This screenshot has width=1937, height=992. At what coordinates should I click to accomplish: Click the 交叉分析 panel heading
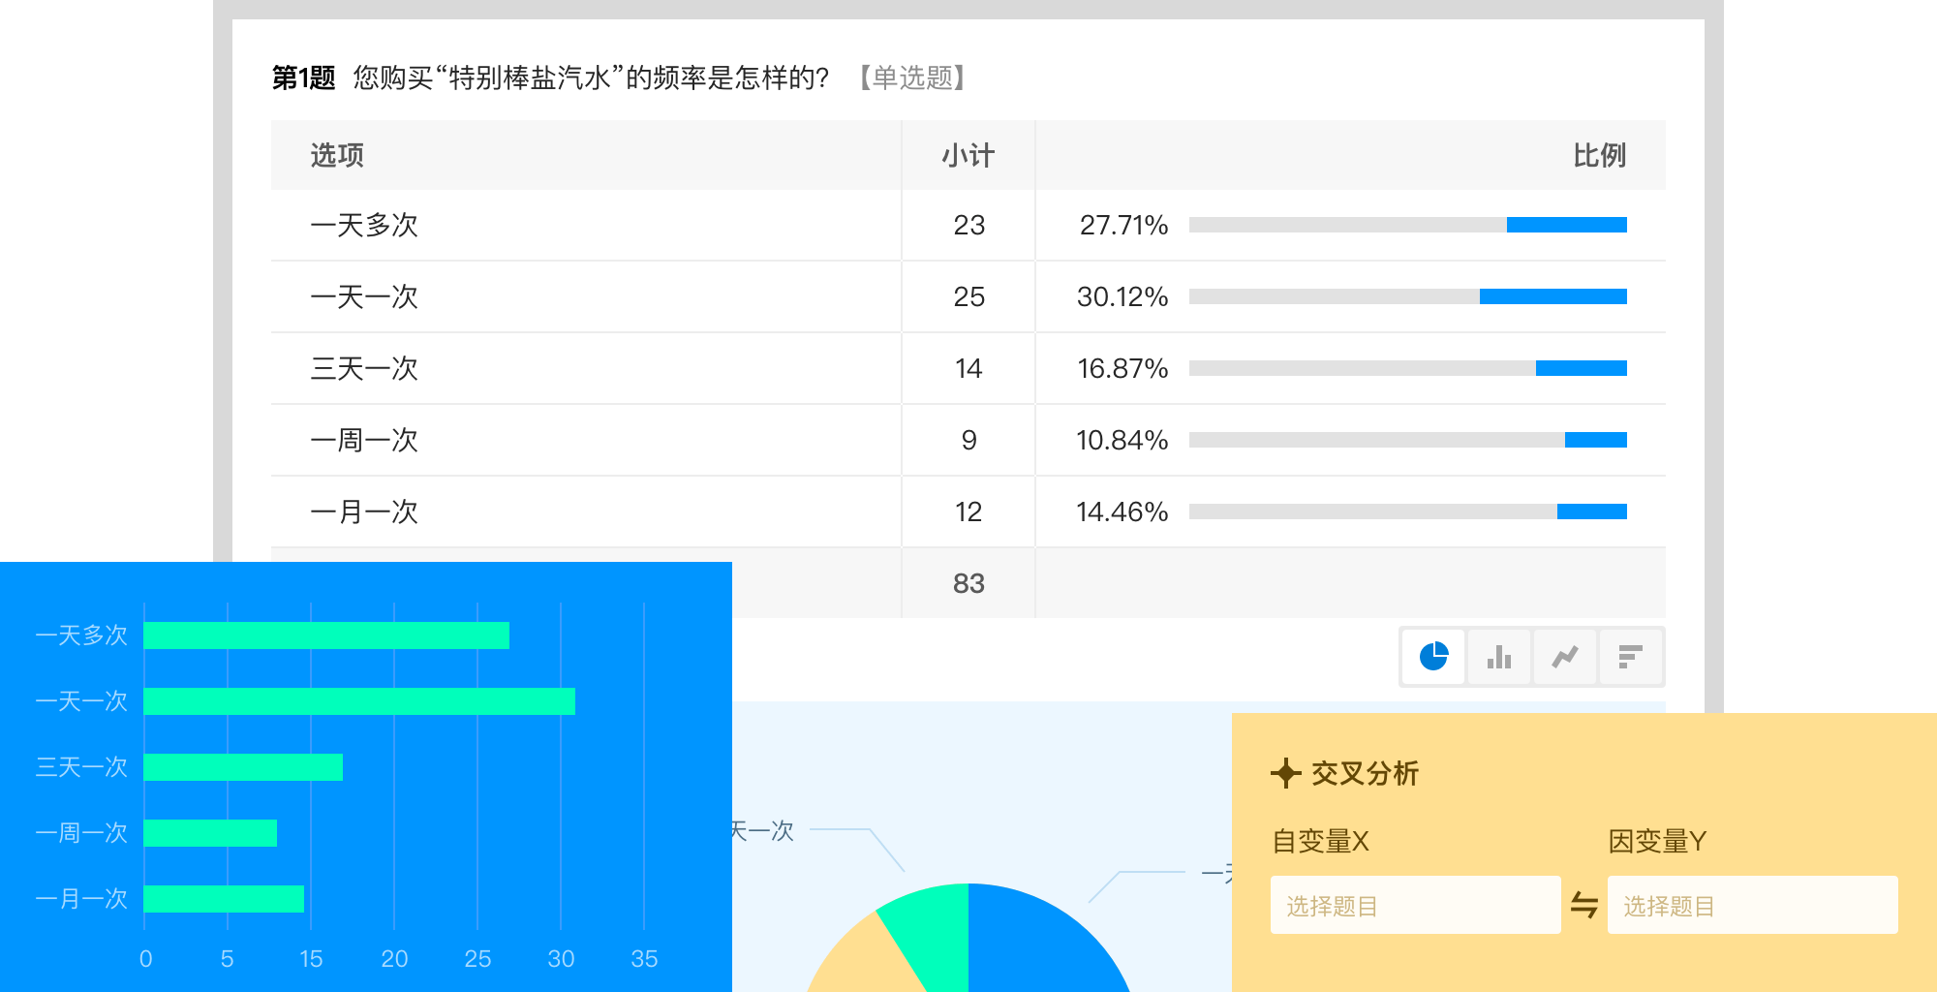click(x=1365, y=773)
